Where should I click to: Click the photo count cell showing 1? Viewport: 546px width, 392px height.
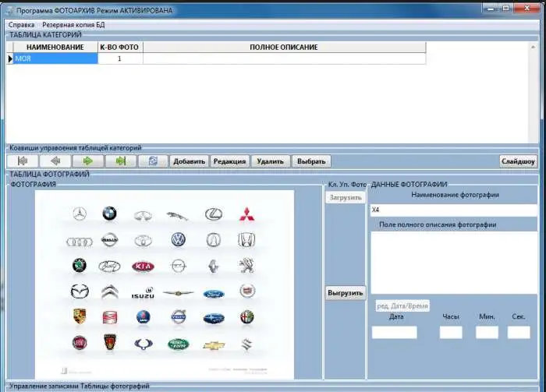point(120,58)
